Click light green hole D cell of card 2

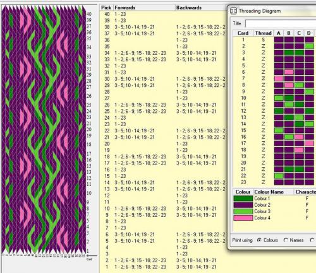point(309,46)
